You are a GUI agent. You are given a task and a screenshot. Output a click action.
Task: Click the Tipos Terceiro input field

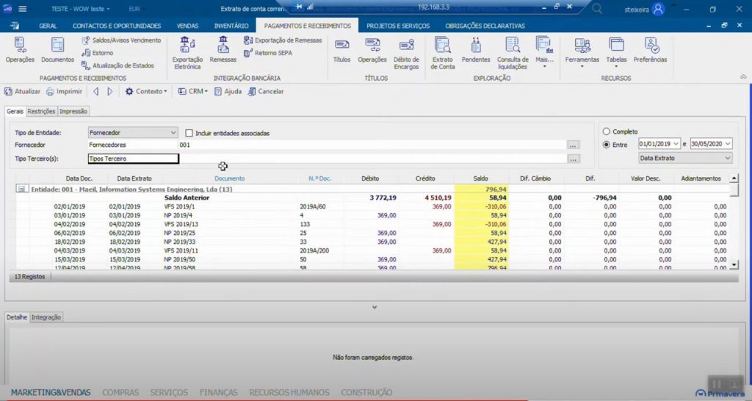click(134, 159)
